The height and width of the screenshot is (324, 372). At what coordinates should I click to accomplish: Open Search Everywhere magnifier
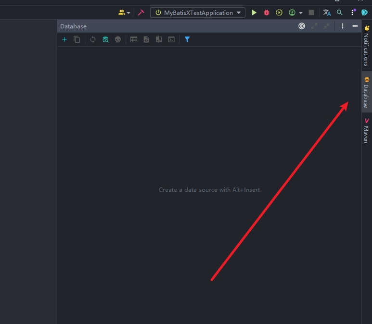point(340,12)
